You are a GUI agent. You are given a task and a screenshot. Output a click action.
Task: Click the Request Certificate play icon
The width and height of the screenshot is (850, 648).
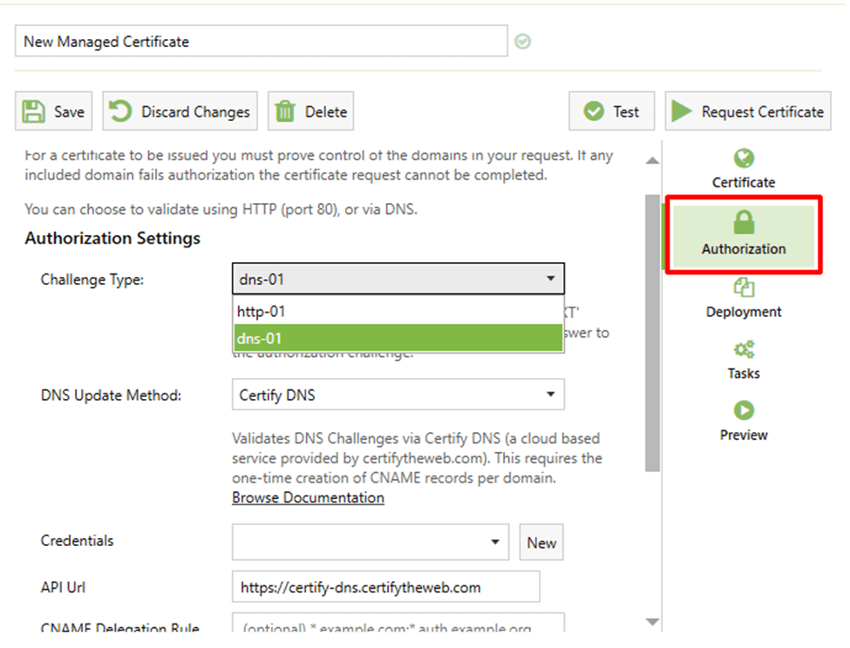point(683,111)
